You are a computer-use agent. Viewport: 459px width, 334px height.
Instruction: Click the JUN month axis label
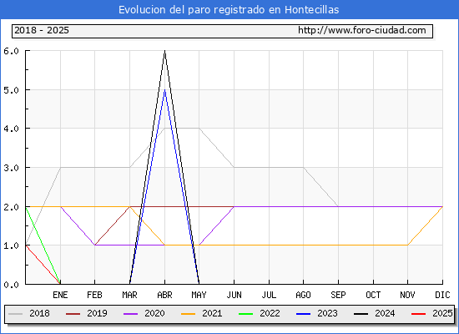234,295
